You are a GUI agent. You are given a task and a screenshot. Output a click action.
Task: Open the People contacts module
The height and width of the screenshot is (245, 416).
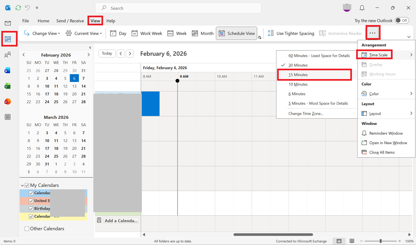[8, 55]
